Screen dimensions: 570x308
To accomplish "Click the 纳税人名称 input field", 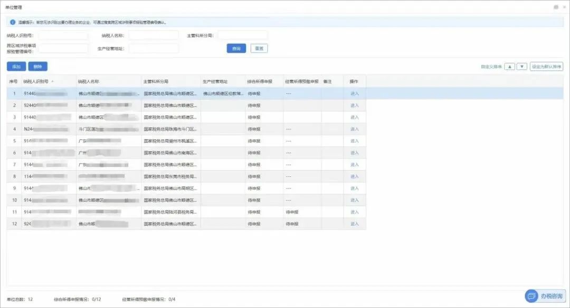I will pos(154,36).
